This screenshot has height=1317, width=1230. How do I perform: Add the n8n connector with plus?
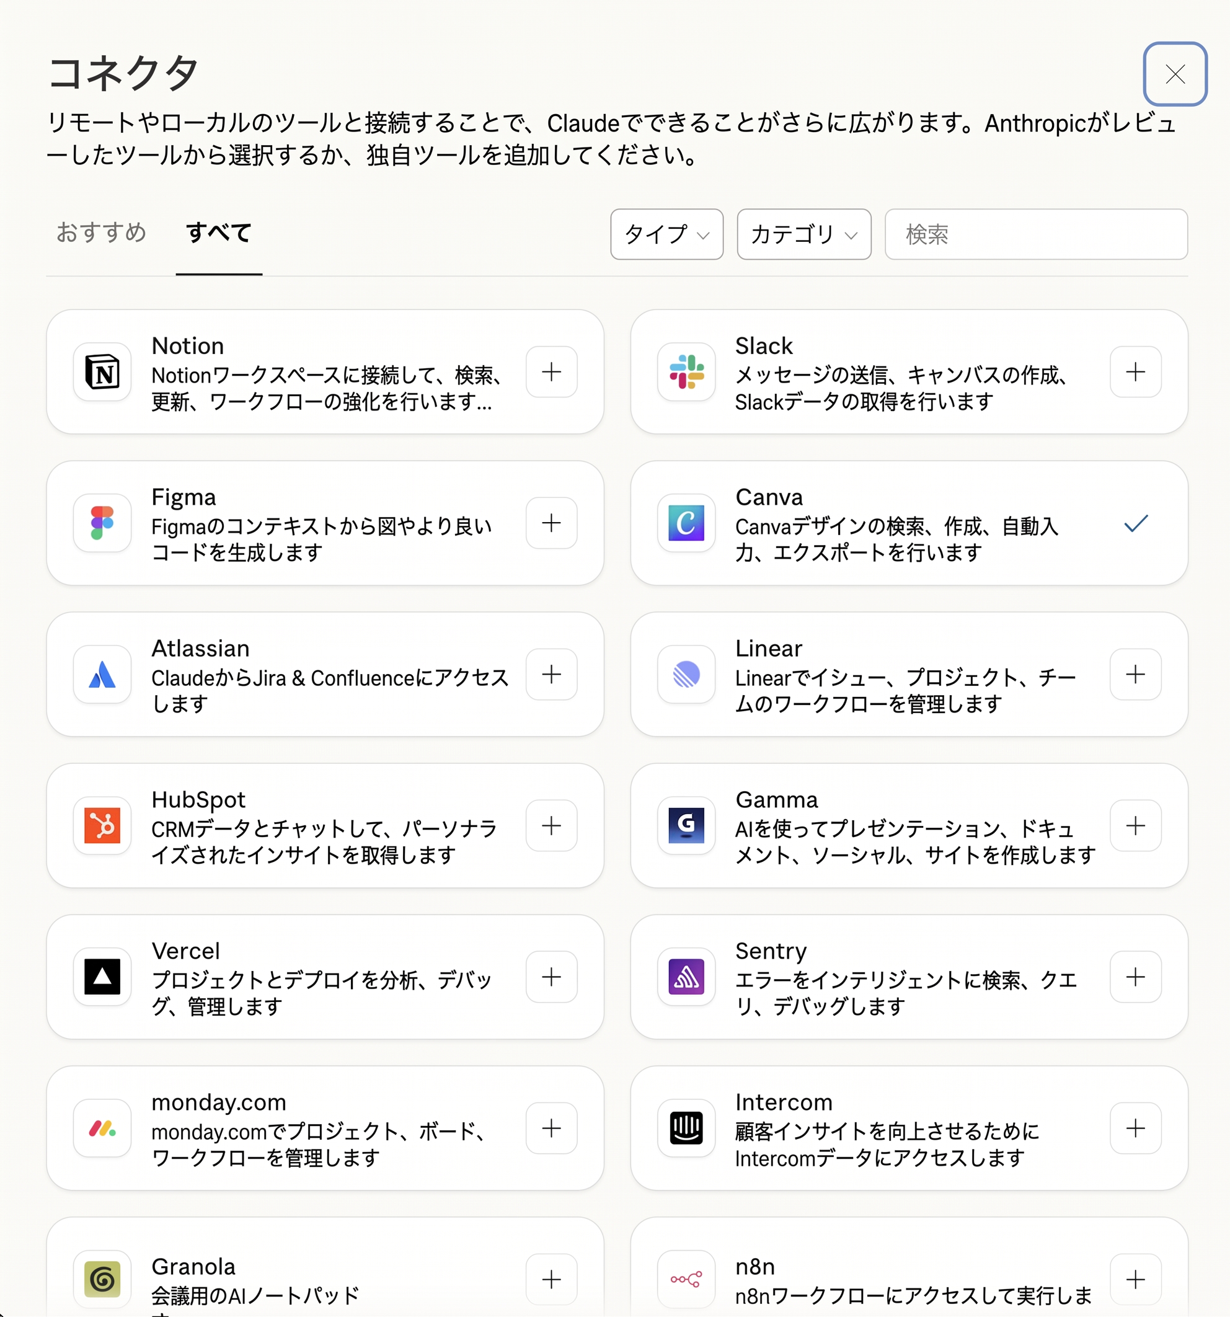click(x=1135, y=1279)
